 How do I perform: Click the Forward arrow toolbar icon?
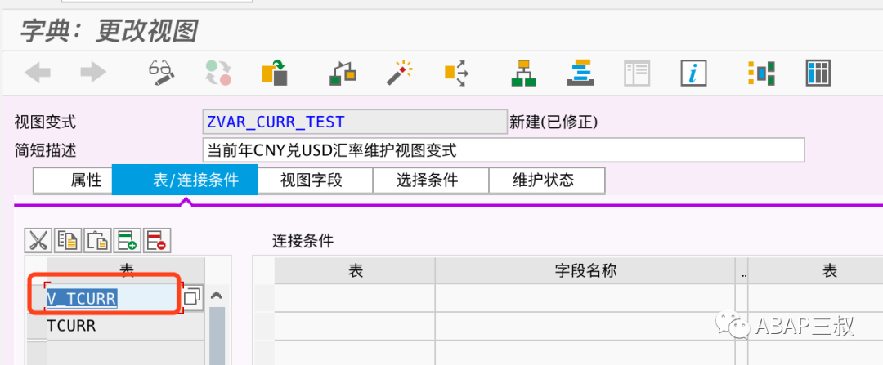93,72
